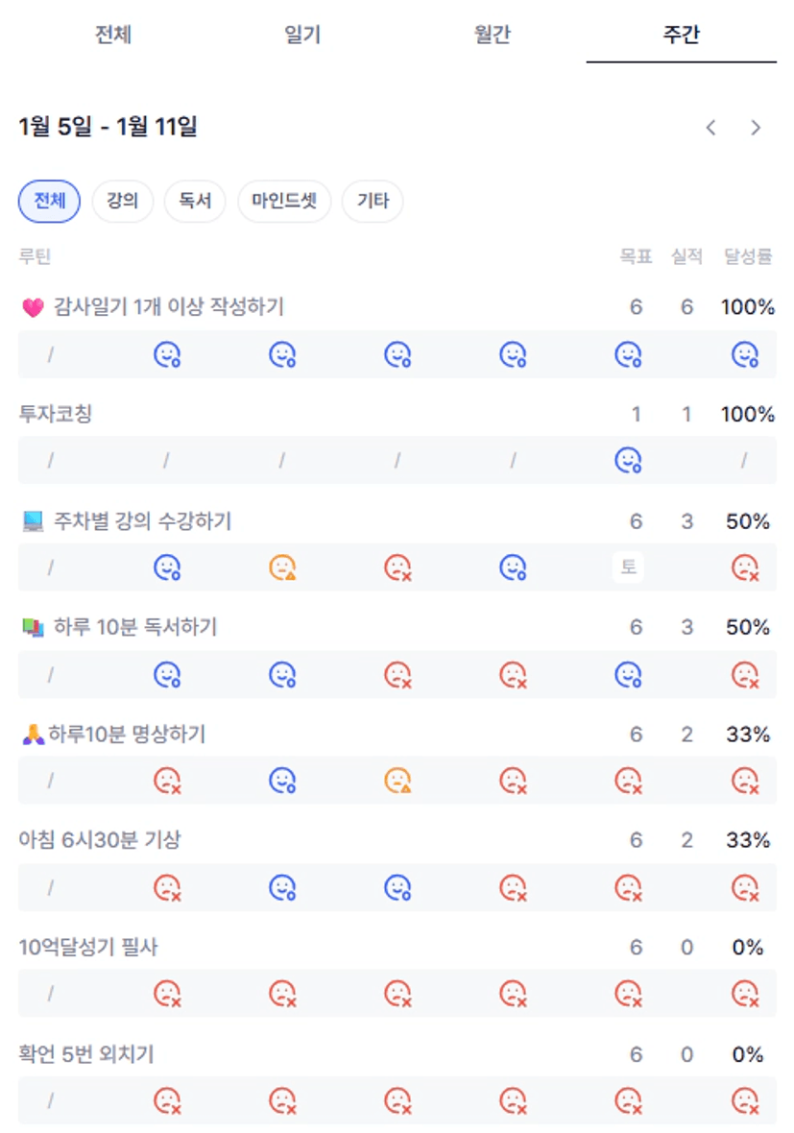Click last red face in 확언 5번 외치기 row
Image resolution: width=794 pixels, height=1133 pixels.
(745, 1099)
